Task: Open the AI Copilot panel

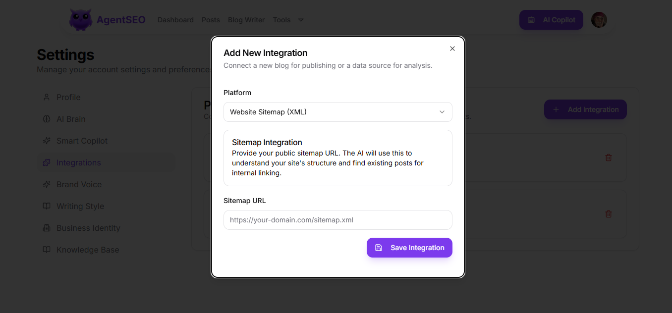Action: pos(551,20)
